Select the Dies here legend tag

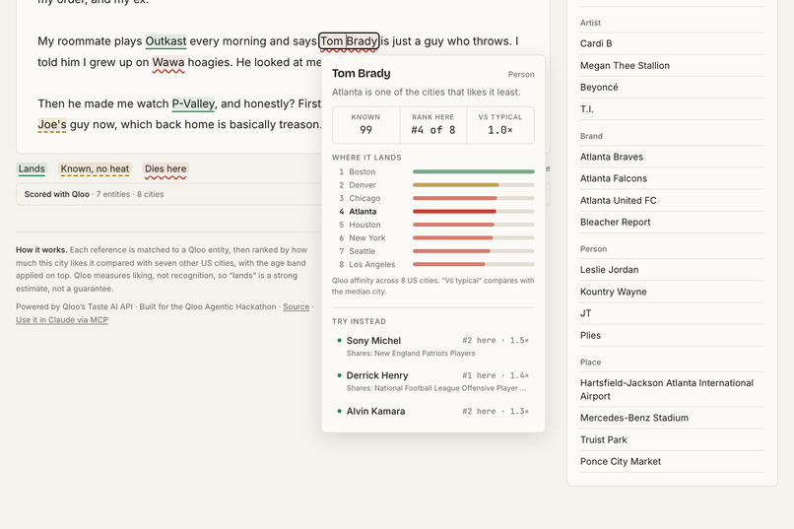click(x=165, y=169)
